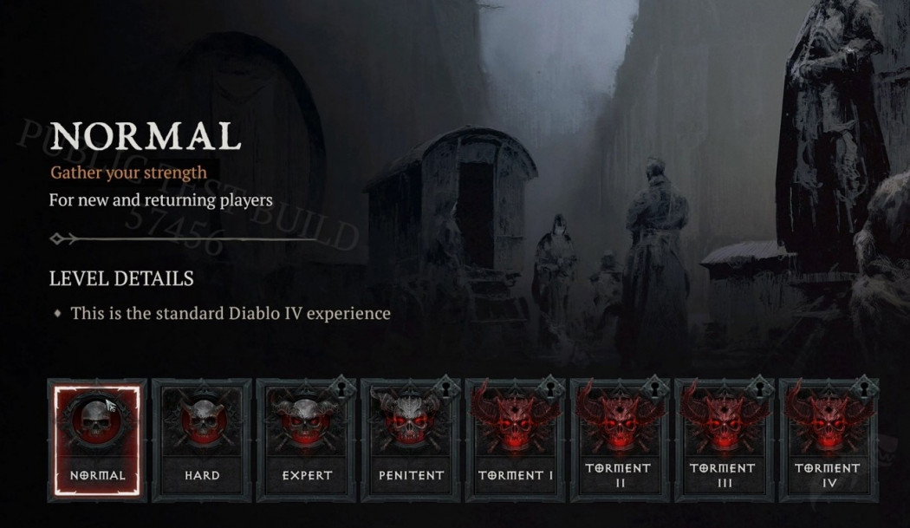The image size is (910, 528).
Task: Click the PENITENT card label
Action: [411, 475]
